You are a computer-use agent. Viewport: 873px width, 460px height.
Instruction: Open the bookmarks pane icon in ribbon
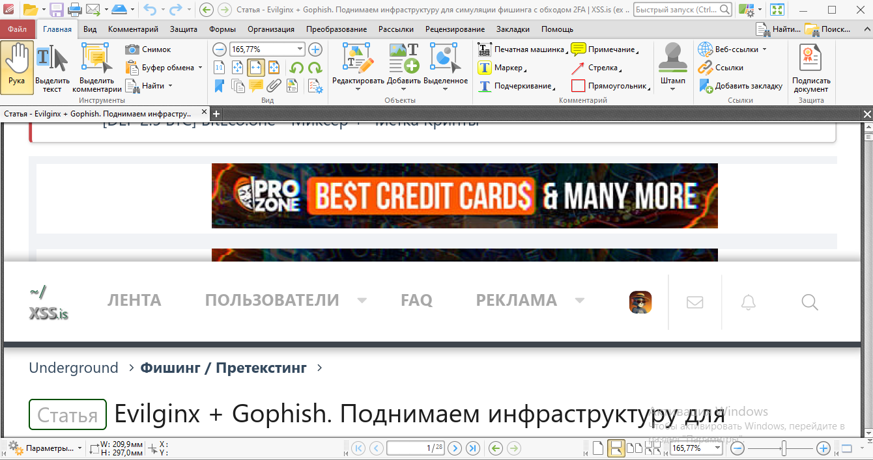220,85
